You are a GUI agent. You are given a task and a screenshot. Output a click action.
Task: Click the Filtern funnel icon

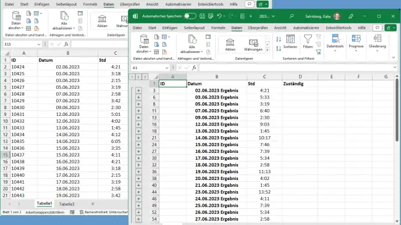[x=308, y=41]
